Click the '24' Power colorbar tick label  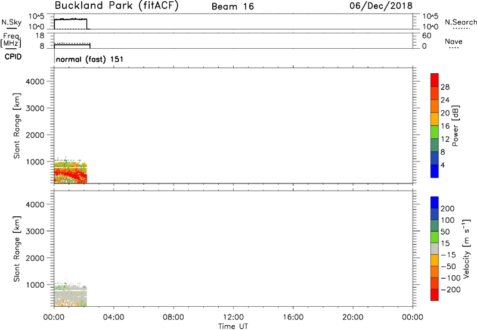pyautogui.click(x=445, y=100)
